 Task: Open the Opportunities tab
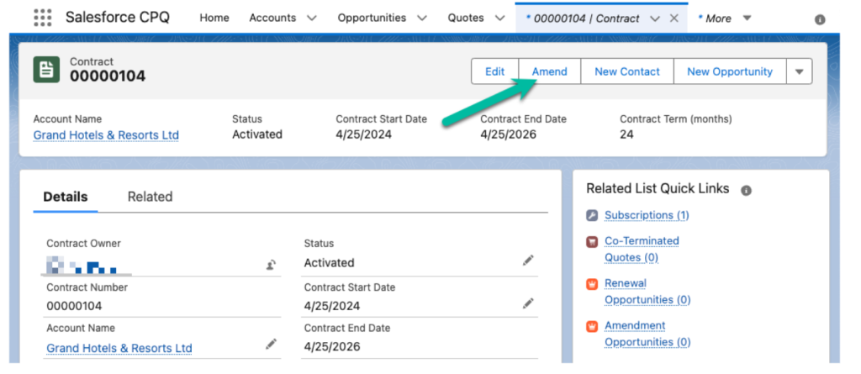372,18
